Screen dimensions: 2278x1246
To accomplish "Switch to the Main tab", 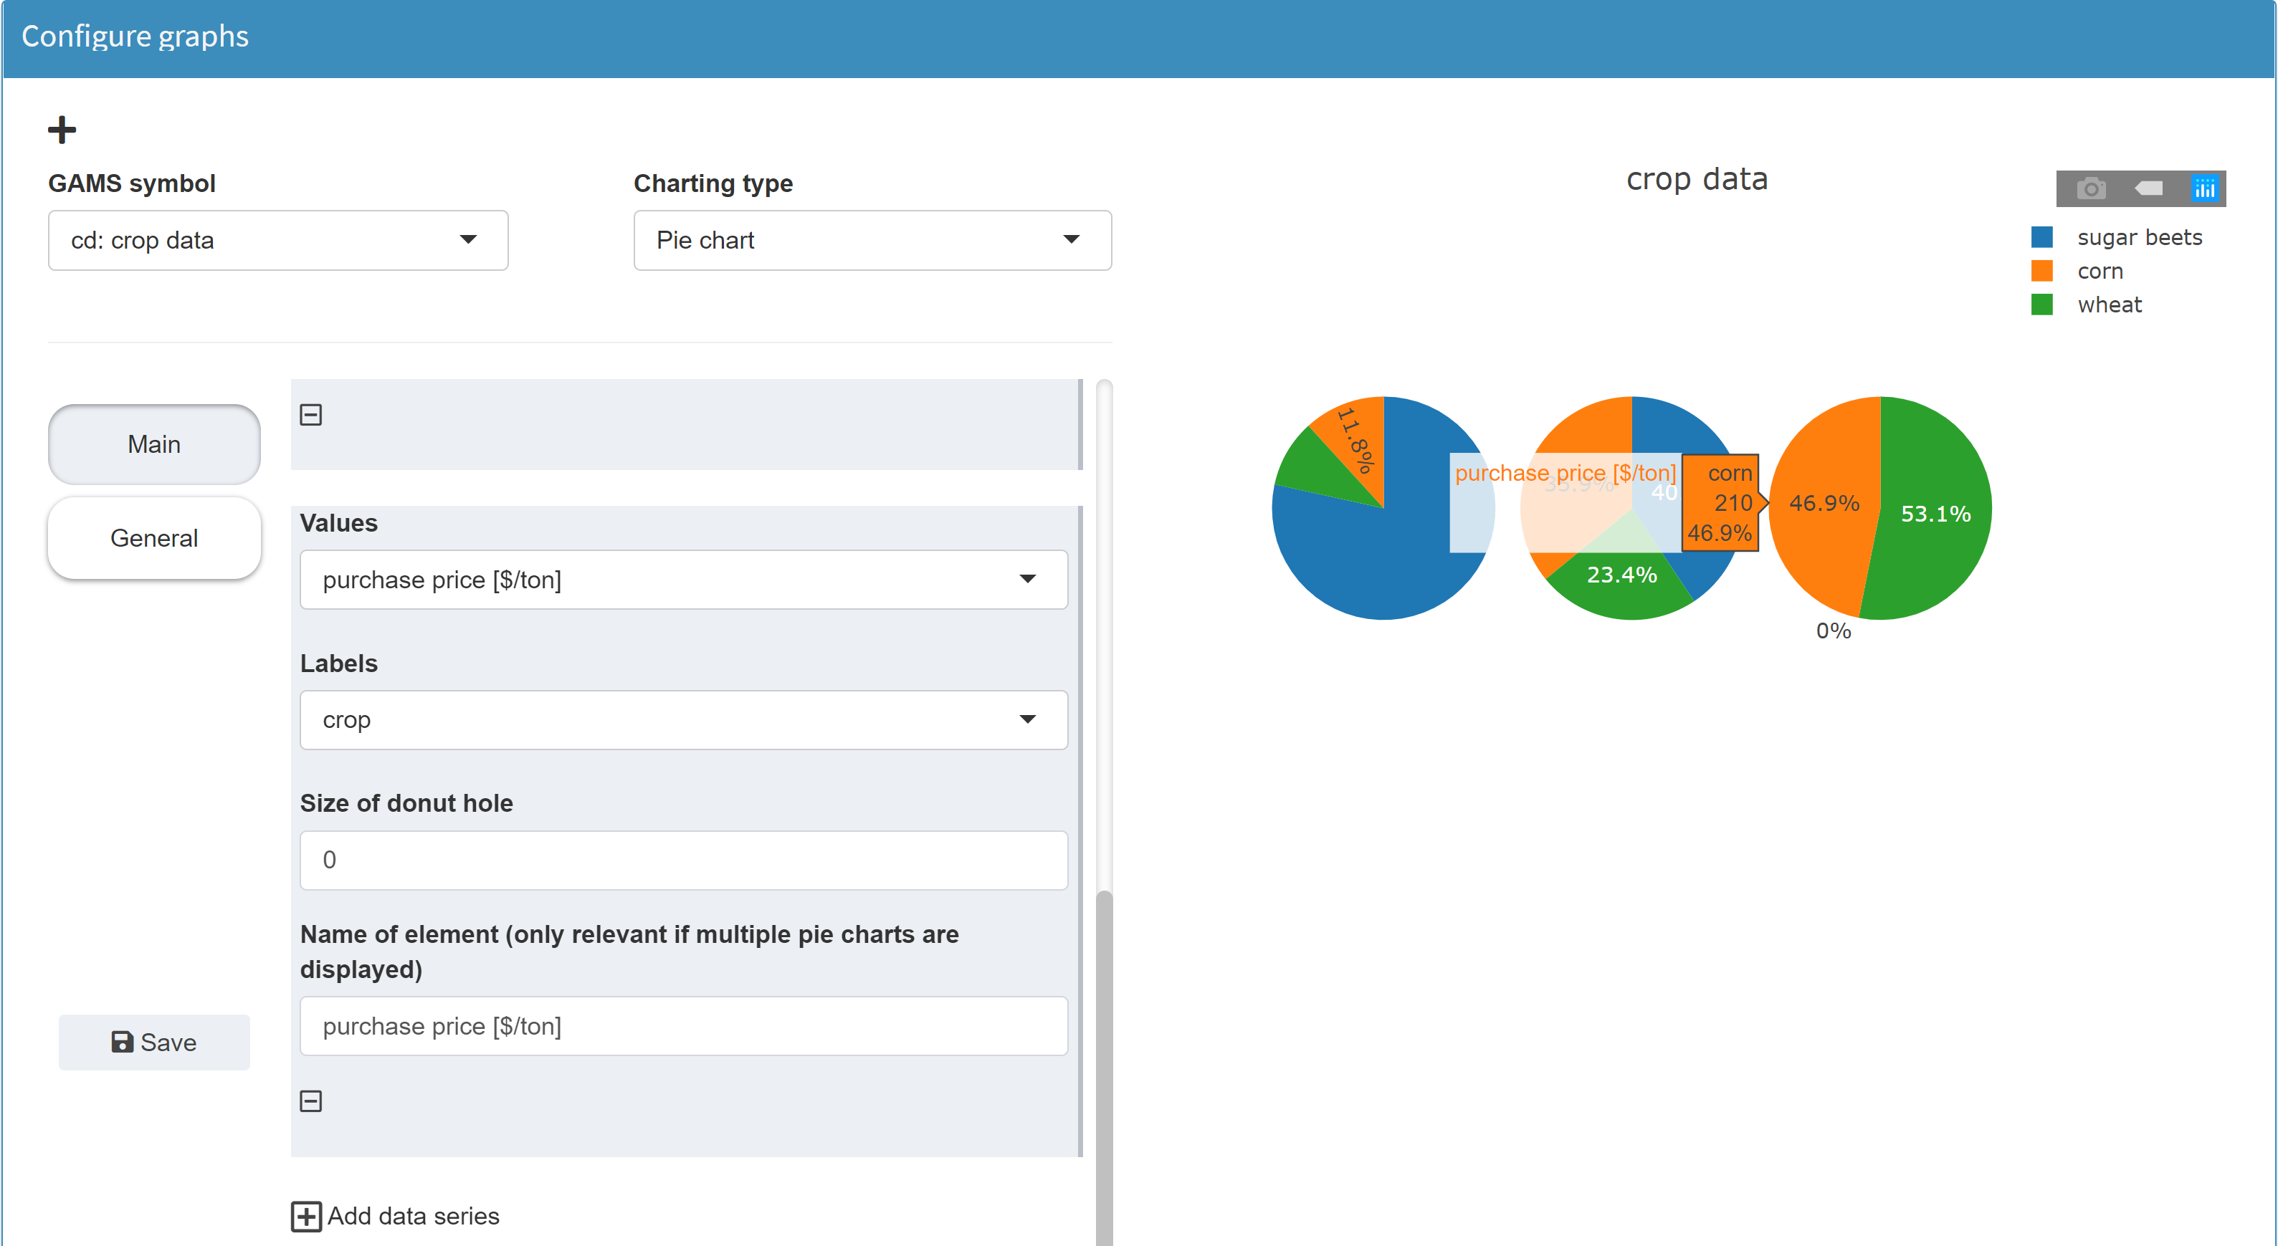I will (x=154, y=444).
